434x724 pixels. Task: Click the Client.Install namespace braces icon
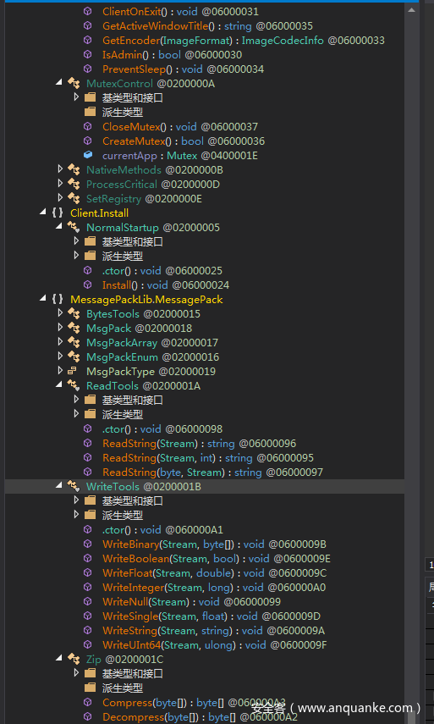pyautogui.click(x=58, y=213)
